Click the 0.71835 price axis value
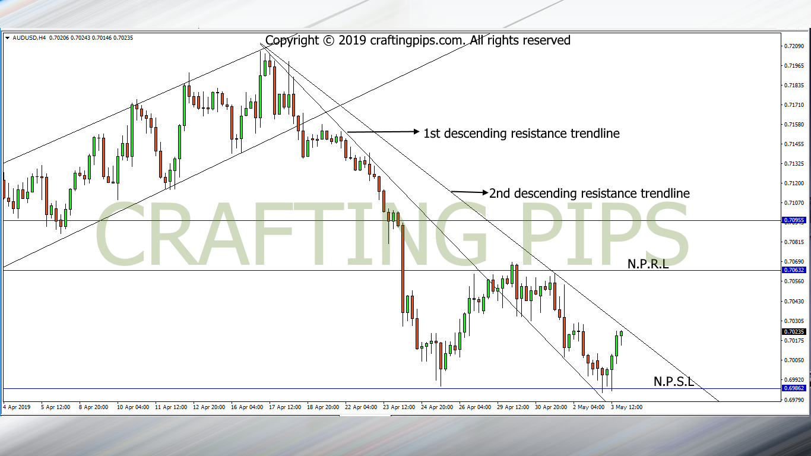The image size is (811, 456). coord(794,85)
